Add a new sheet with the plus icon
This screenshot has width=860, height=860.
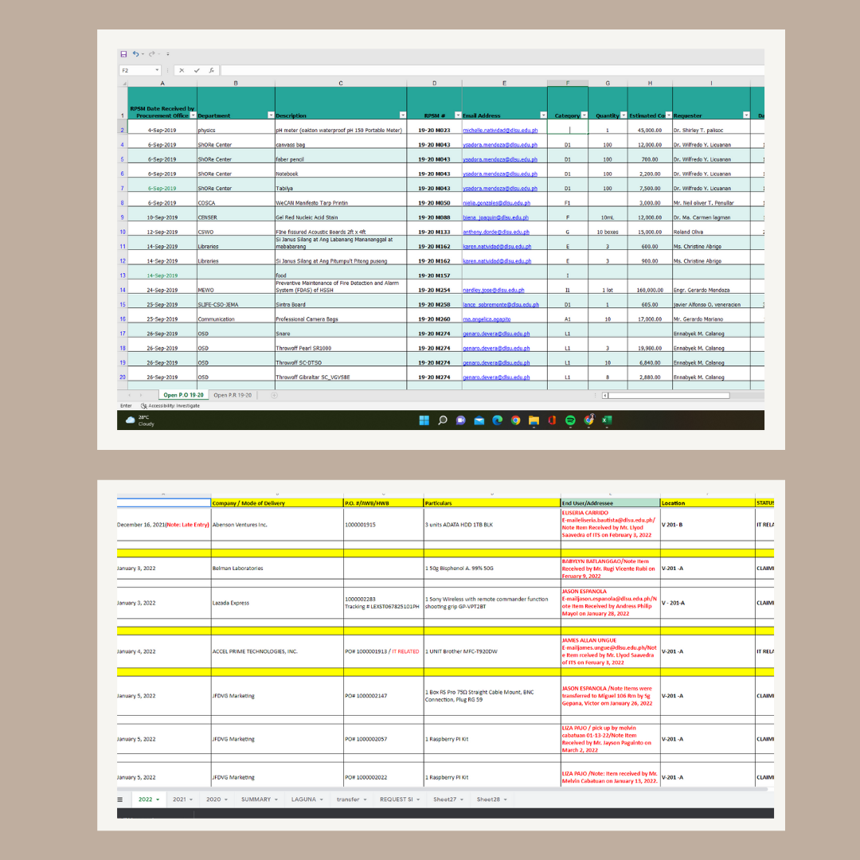click(274, 395)
